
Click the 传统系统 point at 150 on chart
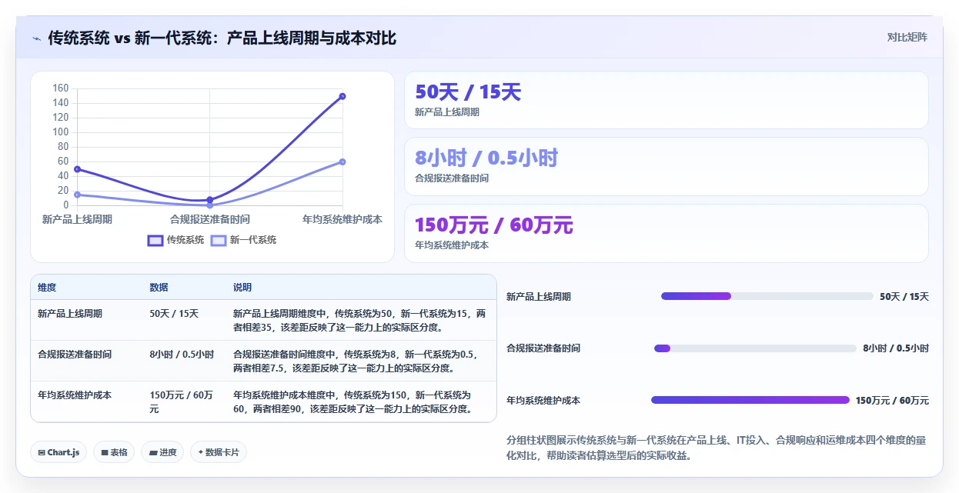(342, 96)
